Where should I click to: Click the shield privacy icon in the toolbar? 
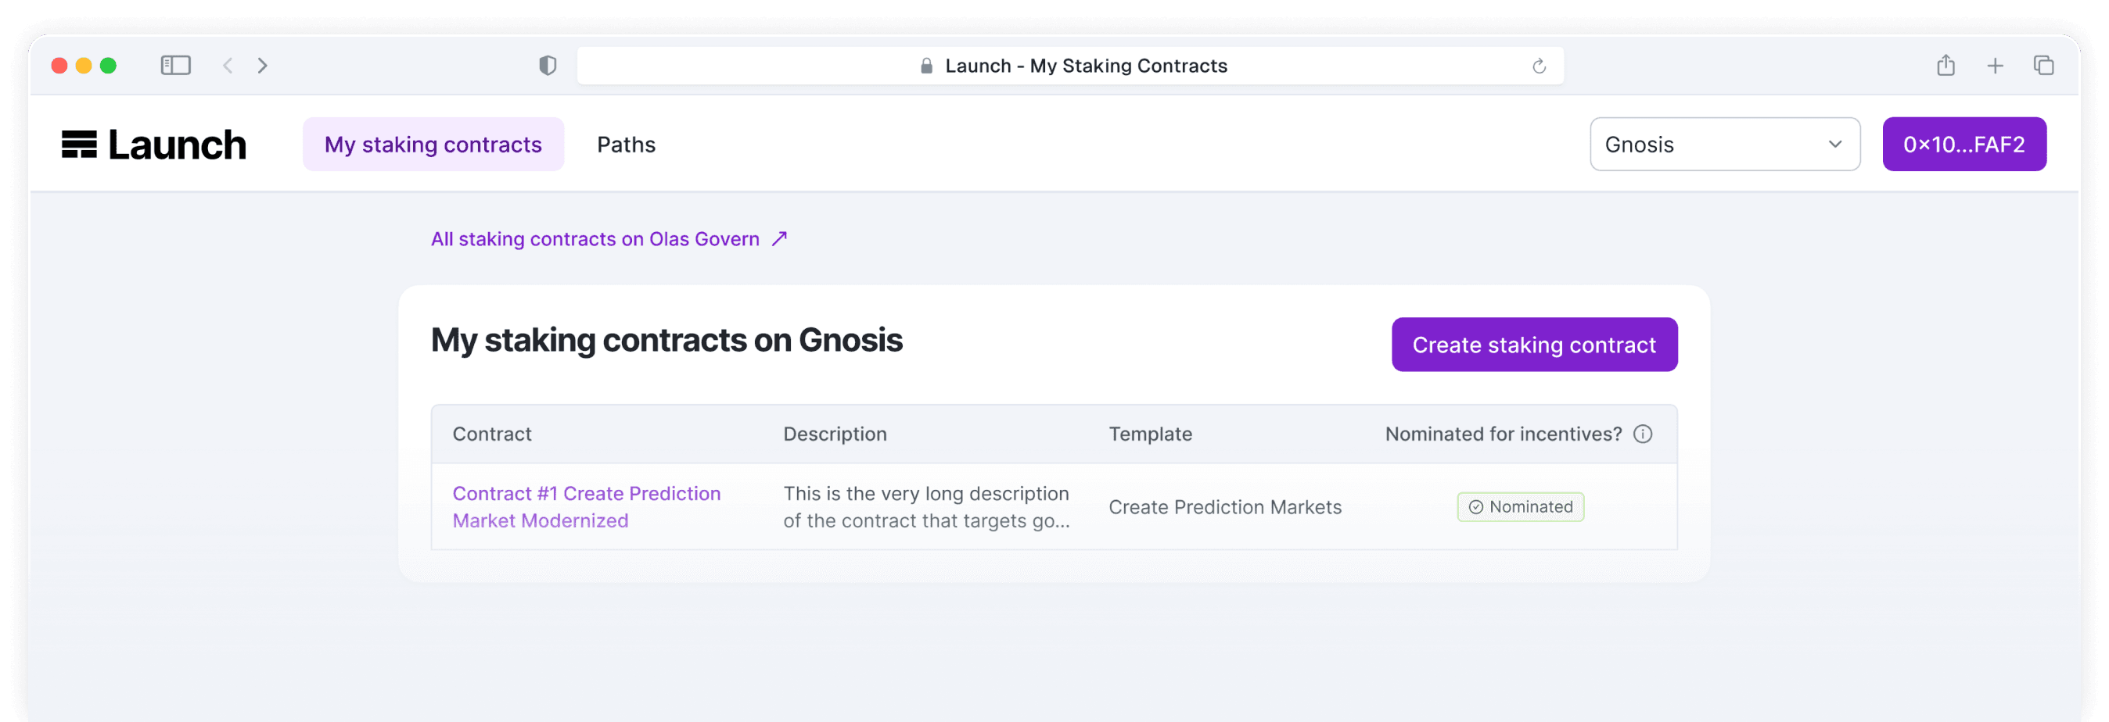(x=547, y=66)
